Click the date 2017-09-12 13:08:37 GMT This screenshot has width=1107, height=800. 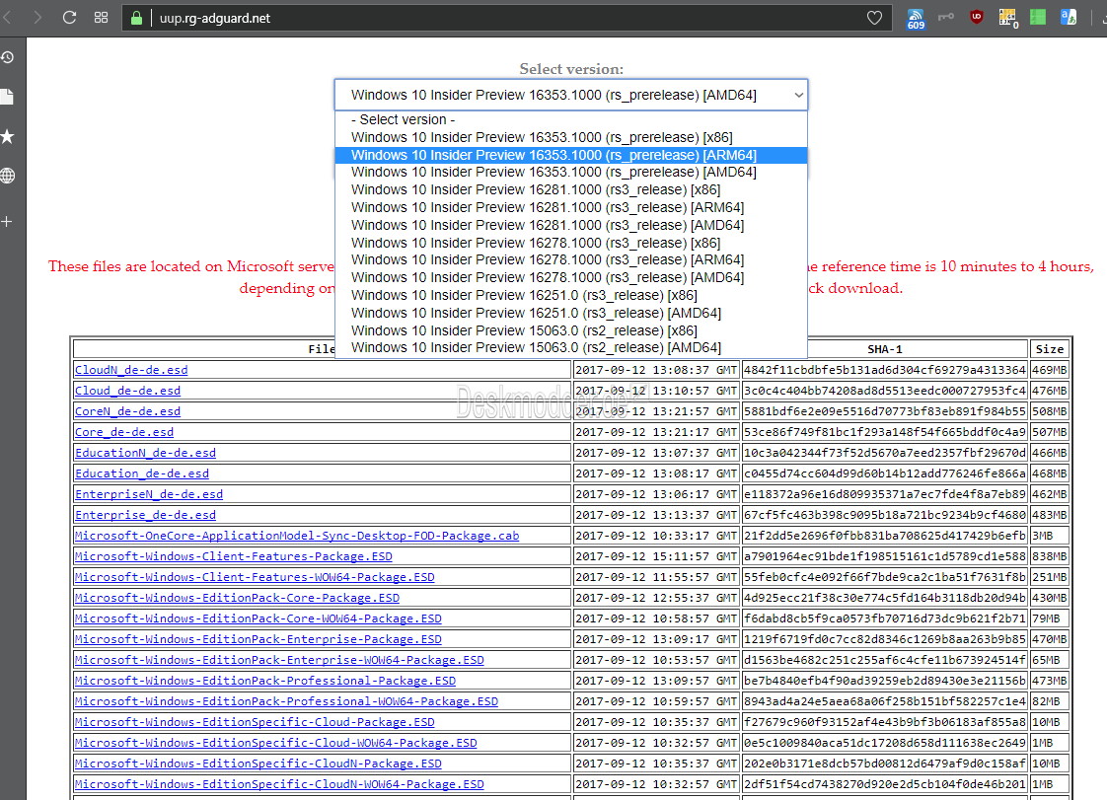656,370
